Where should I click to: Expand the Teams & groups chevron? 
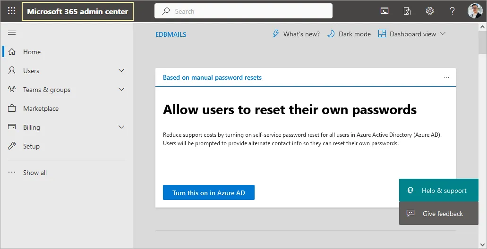tap(121, 89)
